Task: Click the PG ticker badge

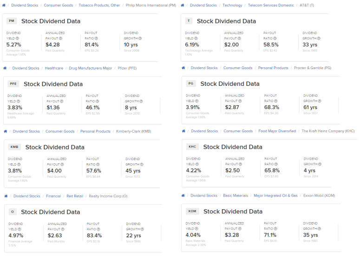Action: click(x=191, y=84)
